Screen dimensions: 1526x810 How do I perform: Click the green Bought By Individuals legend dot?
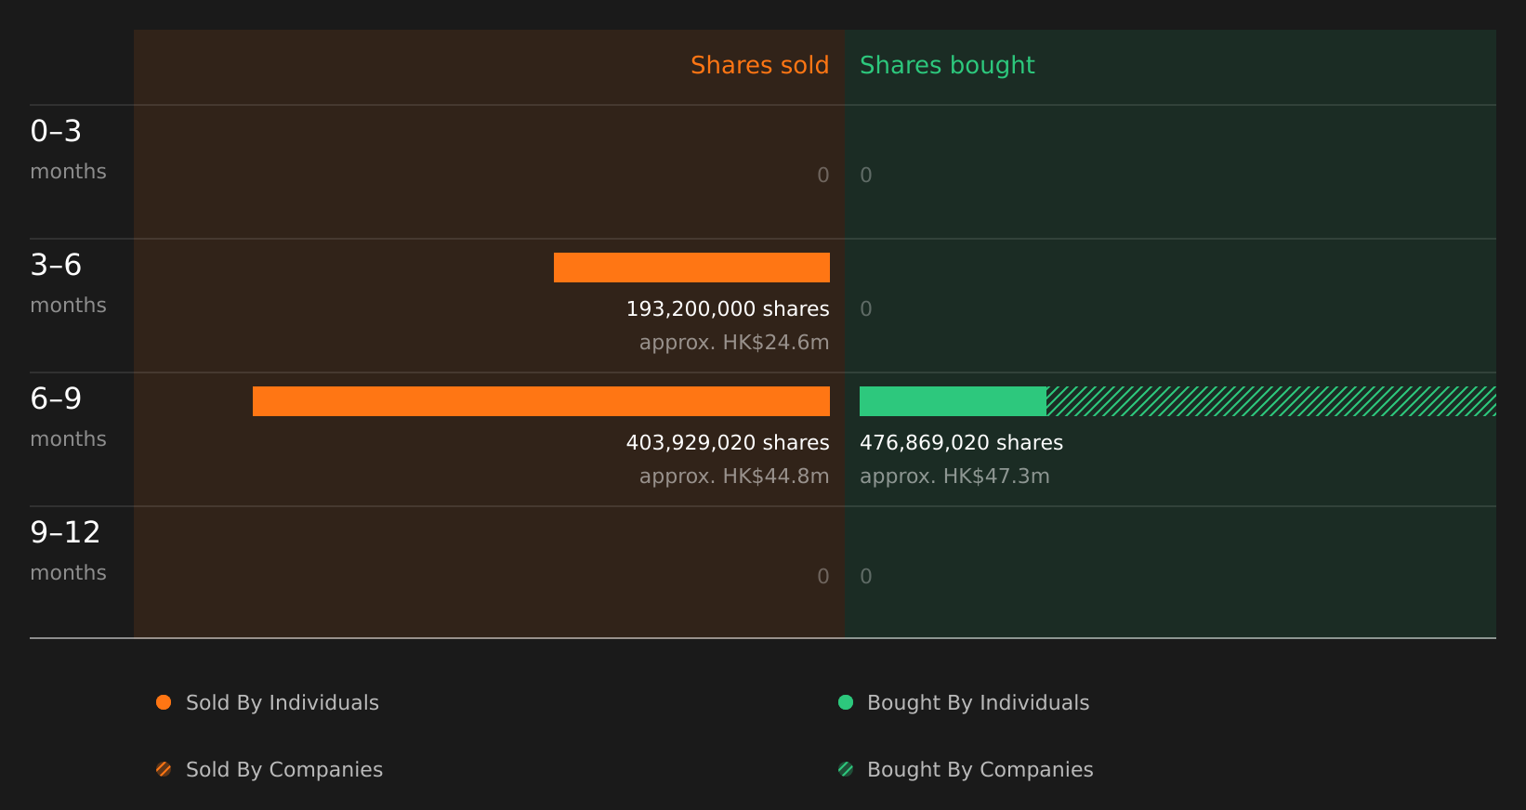pos(846,702)
